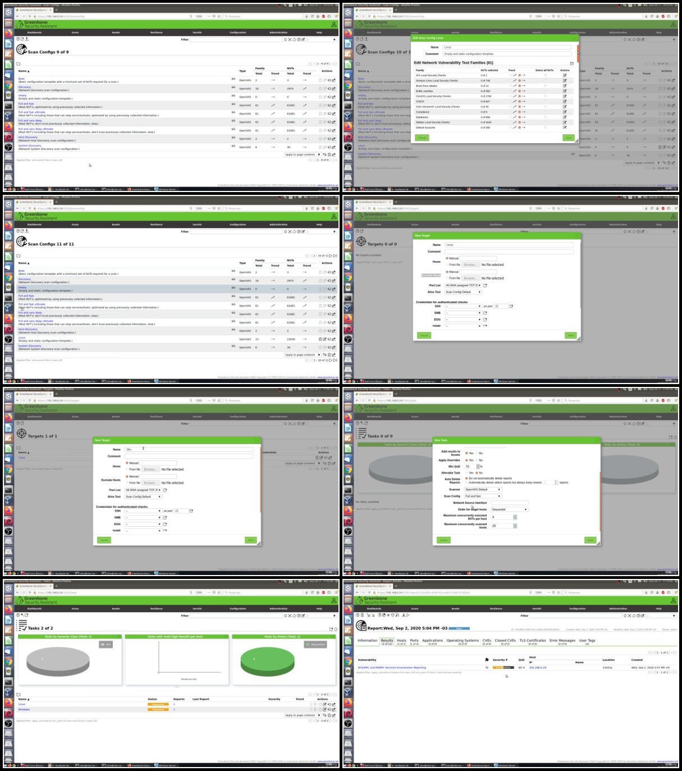This screenshot has height=771, width=682.
Task: Click the Scan Configs radar logo in the 9 of 9 window
Action: pyautogui.click(x=21, y=50)
